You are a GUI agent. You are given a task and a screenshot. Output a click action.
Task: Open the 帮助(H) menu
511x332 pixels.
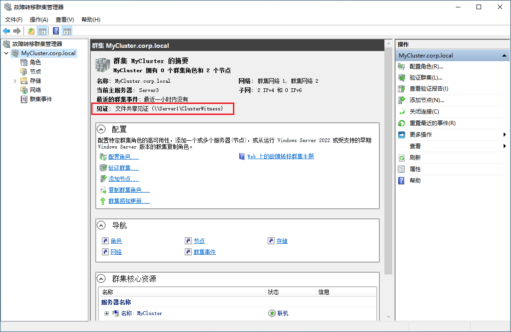(91, 19)
